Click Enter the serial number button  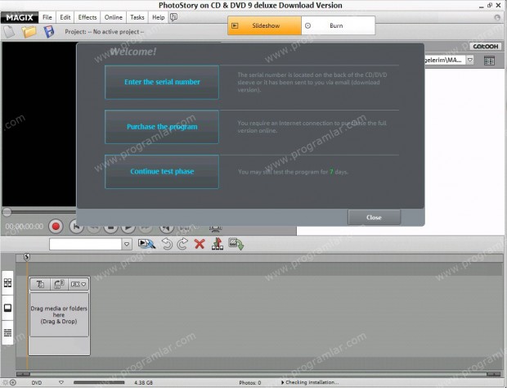click(162, 82)
